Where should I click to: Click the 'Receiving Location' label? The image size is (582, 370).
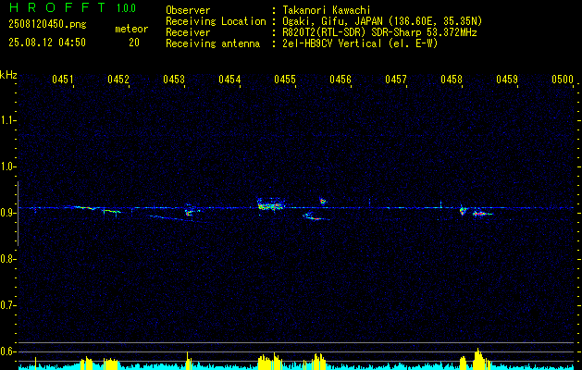[216, 21]
